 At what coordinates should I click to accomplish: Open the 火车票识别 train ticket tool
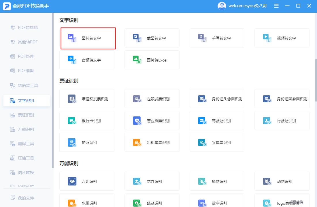tap(217, 142)
